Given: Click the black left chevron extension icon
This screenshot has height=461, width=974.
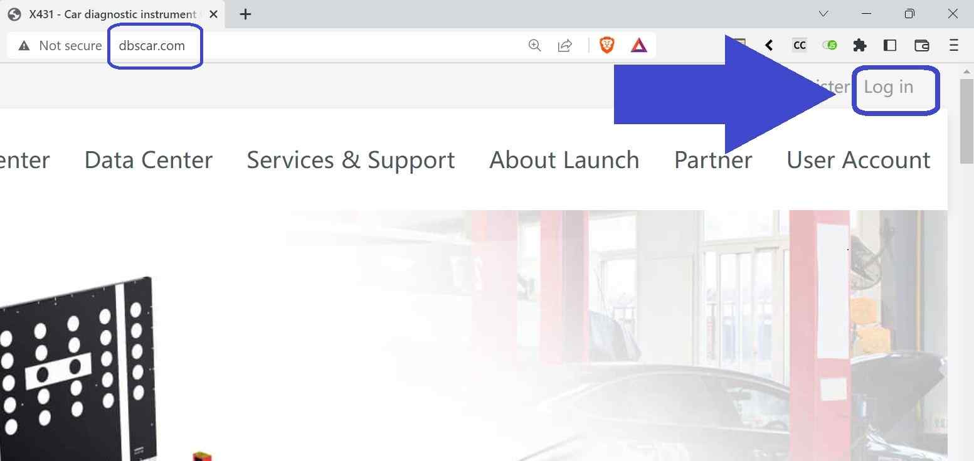Looking at the screenshot, I should 769,45.
